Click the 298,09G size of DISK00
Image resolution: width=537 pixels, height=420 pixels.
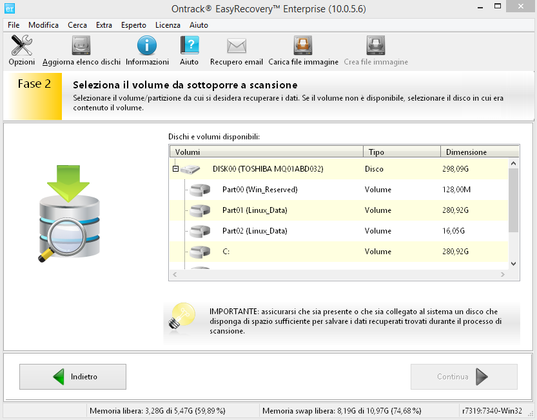tap(455, 169)
